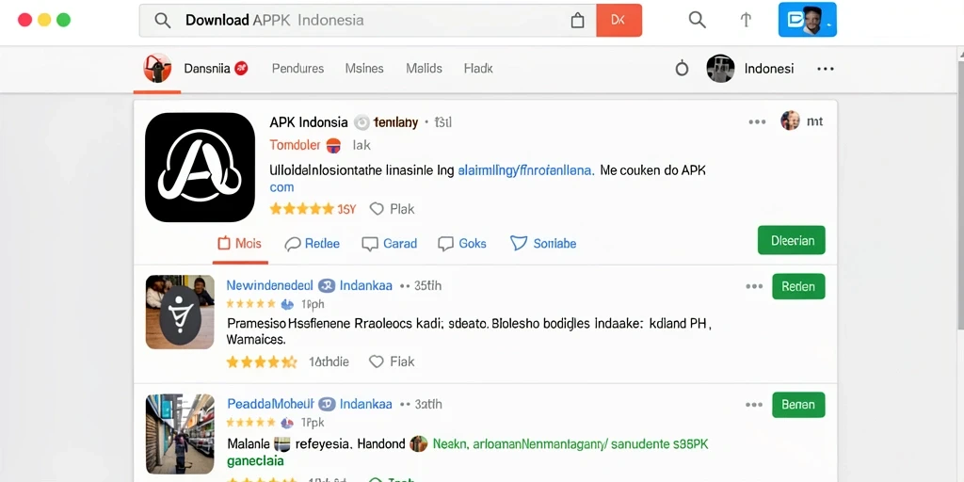This screenshot has width=964, height=482.
Task: Click the search magnifier icon in address bar
Action: pos(162,21)
